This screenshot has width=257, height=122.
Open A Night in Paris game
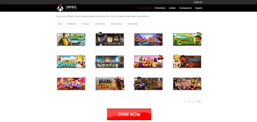click(148, 83)
